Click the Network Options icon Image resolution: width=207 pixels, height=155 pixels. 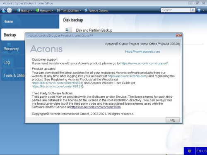[x=86, y=10]
